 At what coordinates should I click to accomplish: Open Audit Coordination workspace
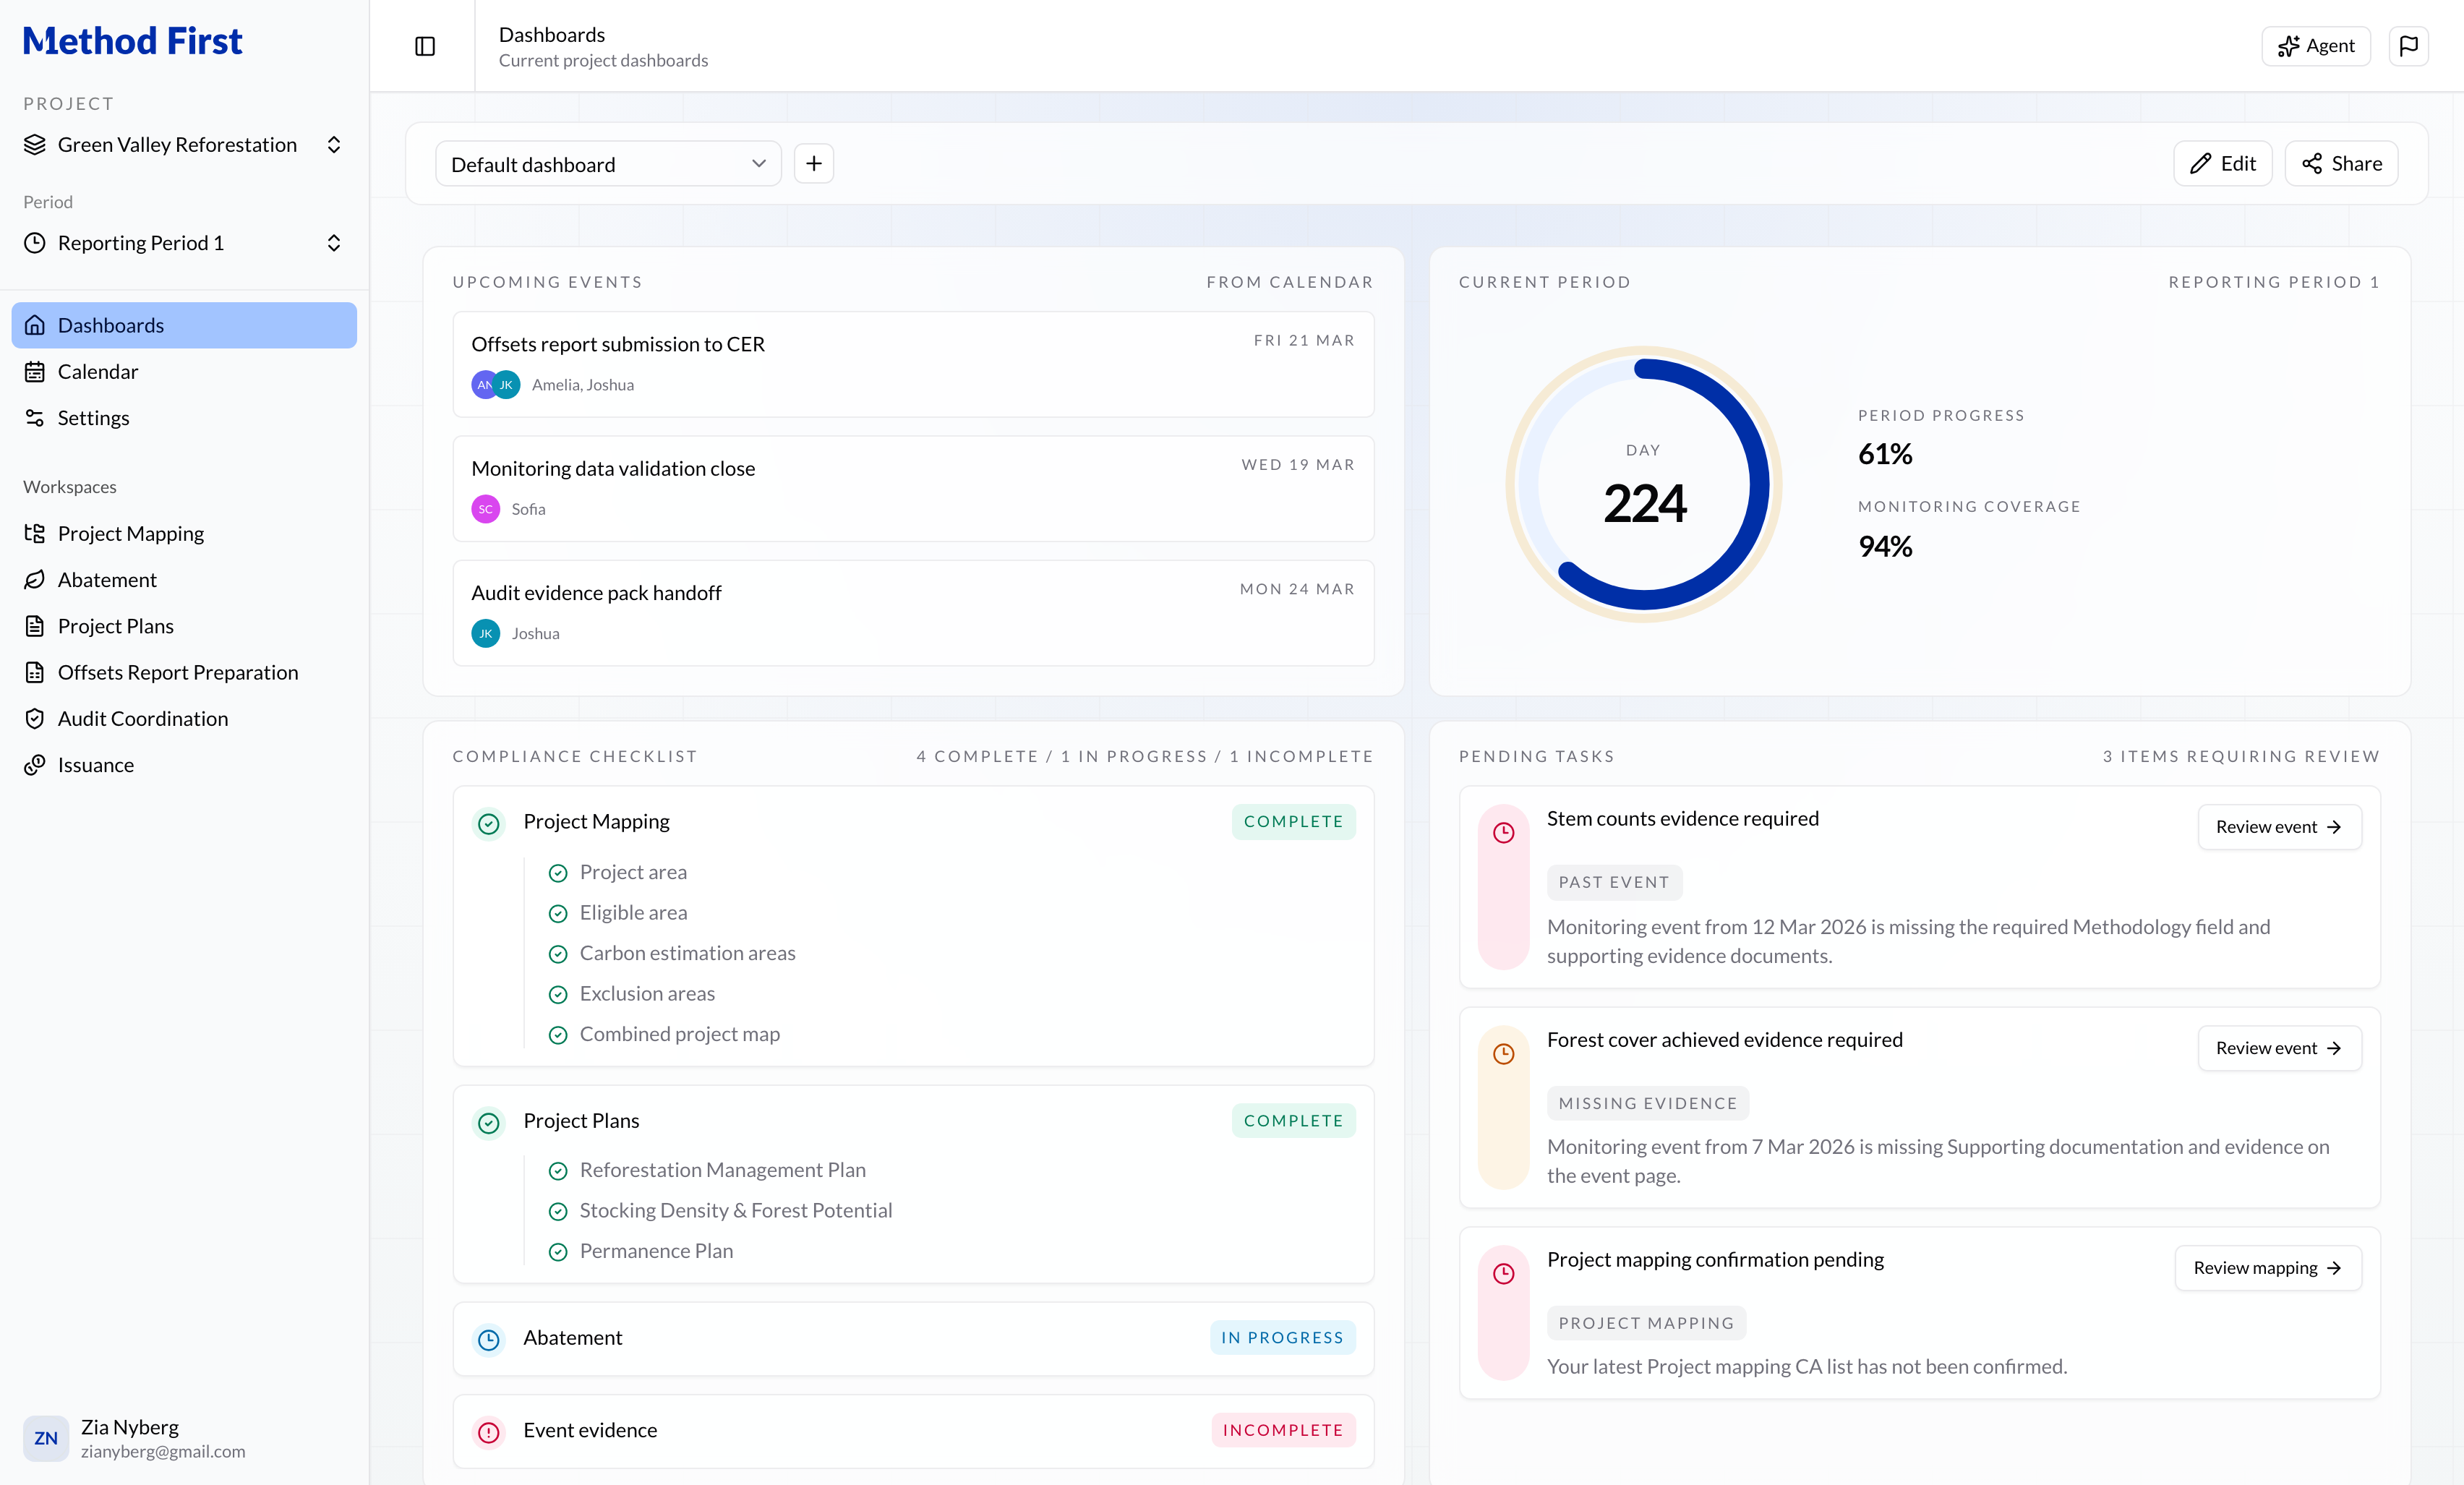(184, 719)
